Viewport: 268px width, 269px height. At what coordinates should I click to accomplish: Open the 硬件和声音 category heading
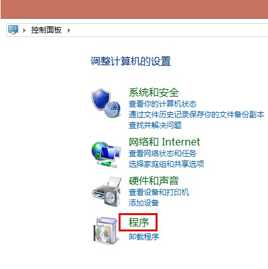(154, 181)
